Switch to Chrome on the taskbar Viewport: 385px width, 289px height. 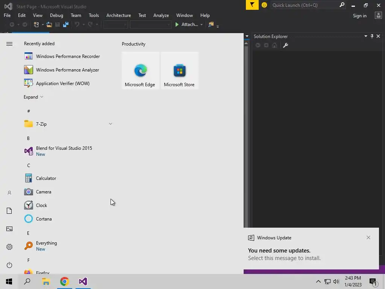65,281
